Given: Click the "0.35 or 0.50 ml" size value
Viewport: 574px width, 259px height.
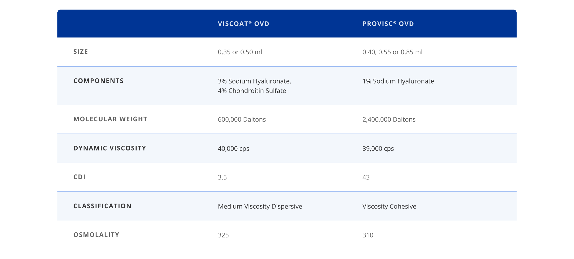Looking at the screenshot, I should [240, 52].
